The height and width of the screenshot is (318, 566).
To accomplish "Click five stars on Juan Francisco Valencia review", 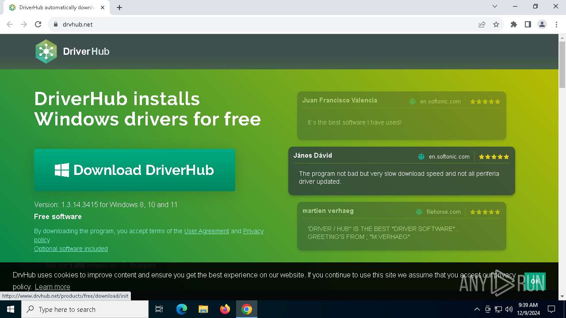I will tap(485, 102).
